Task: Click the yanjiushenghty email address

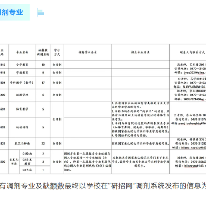Action: coord(193,123)
